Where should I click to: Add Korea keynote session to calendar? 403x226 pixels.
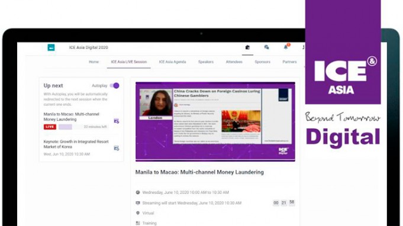pyautogui.click(x=117, y=148)
